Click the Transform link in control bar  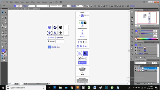(132, 6)
